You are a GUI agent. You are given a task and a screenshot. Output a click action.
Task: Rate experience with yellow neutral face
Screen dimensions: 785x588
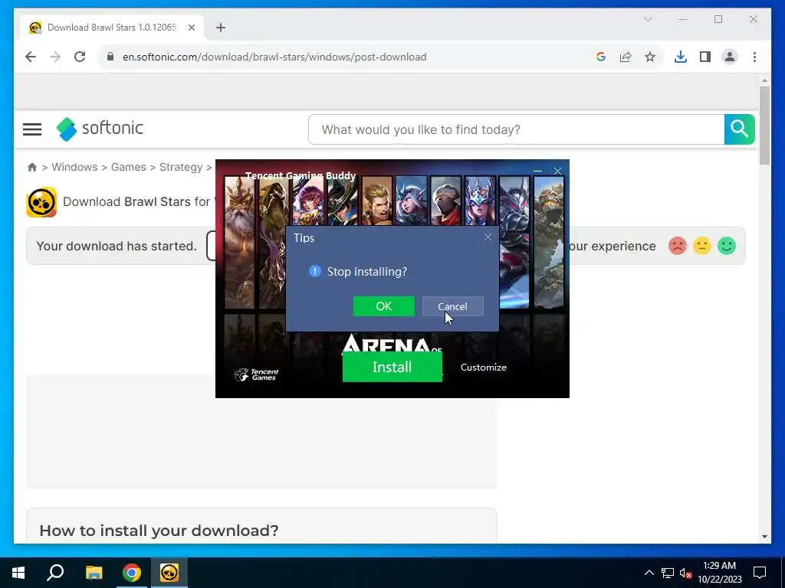[x=702, y=246]
